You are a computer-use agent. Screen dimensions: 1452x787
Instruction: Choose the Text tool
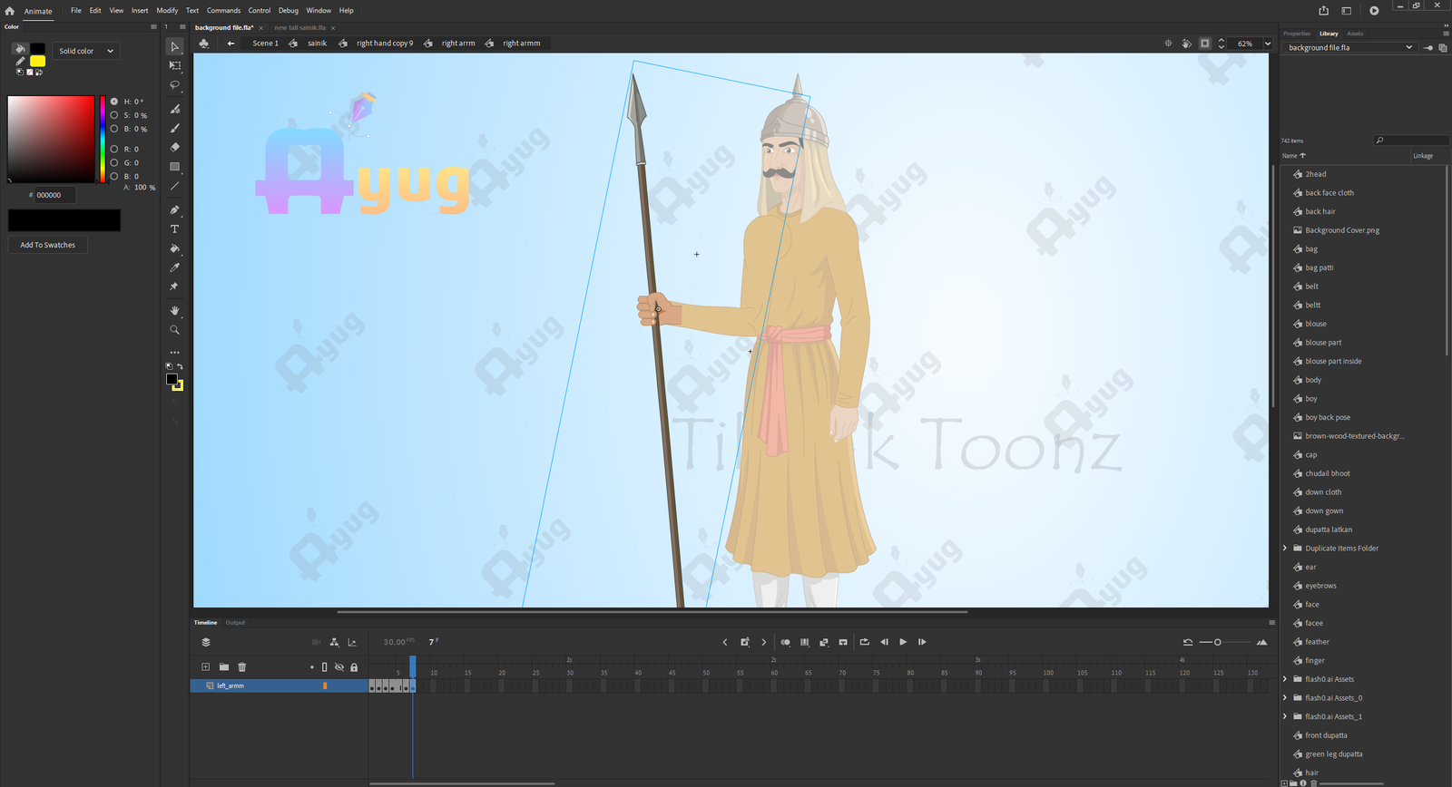tap(175, 229)
